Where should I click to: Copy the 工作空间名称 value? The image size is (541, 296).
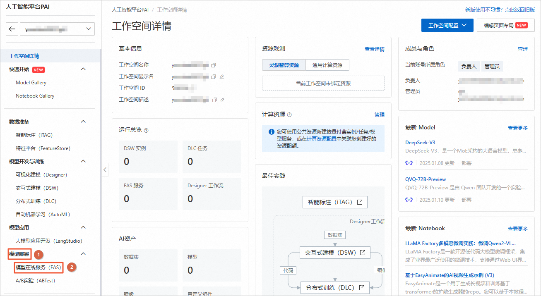214,65
